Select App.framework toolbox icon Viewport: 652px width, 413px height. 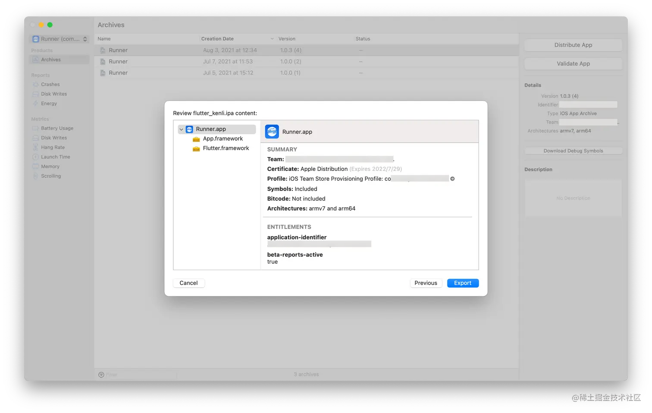click(x=196, y=139)
